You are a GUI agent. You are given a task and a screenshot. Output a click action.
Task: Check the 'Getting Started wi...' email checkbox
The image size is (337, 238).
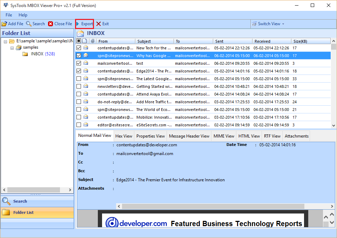point(79,86)
